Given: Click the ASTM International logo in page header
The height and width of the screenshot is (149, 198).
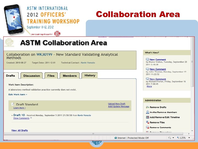Looking at the screenshot, I should pos(9,42).
